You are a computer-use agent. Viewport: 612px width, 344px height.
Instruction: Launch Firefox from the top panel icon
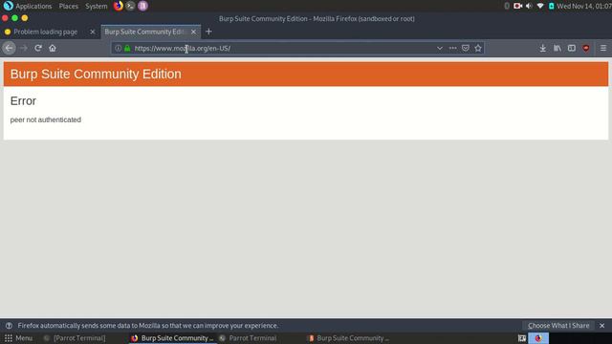pyautogui.click(x=118, y=6)
